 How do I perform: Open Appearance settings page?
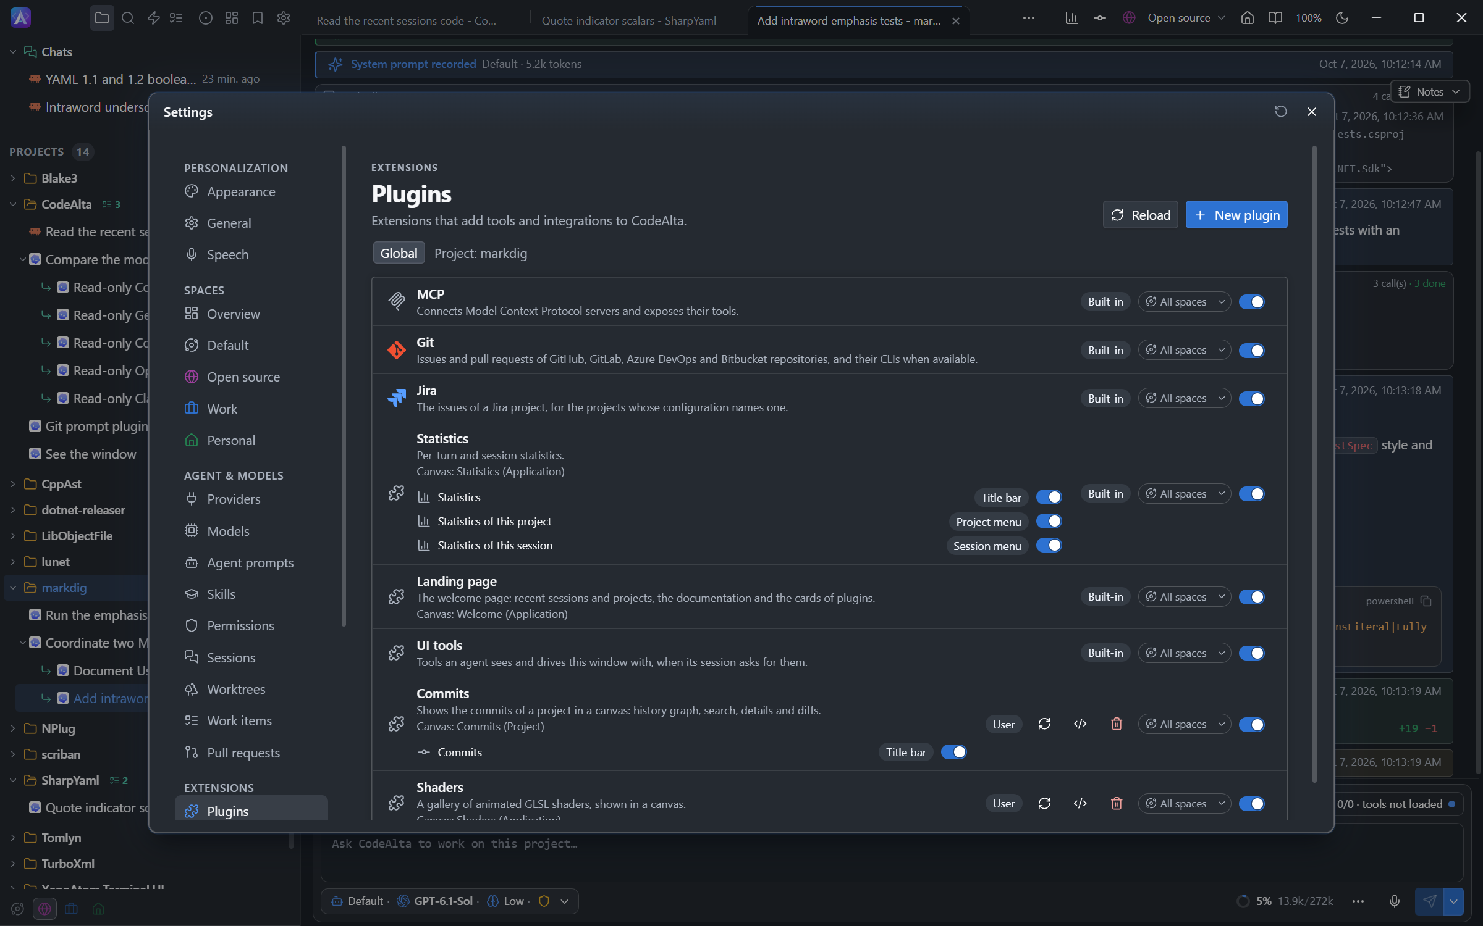(x=251, y=192)
